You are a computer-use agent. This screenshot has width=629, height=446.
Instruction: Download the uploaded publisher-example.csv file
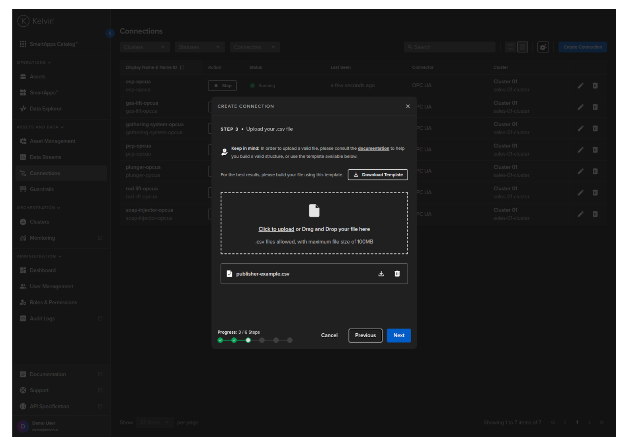pyautogui.click(x=381, y=274)
